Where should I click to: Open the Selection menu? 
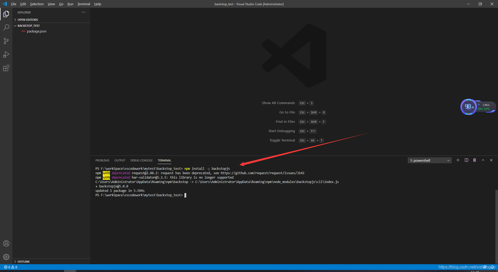tap(37, 4)
